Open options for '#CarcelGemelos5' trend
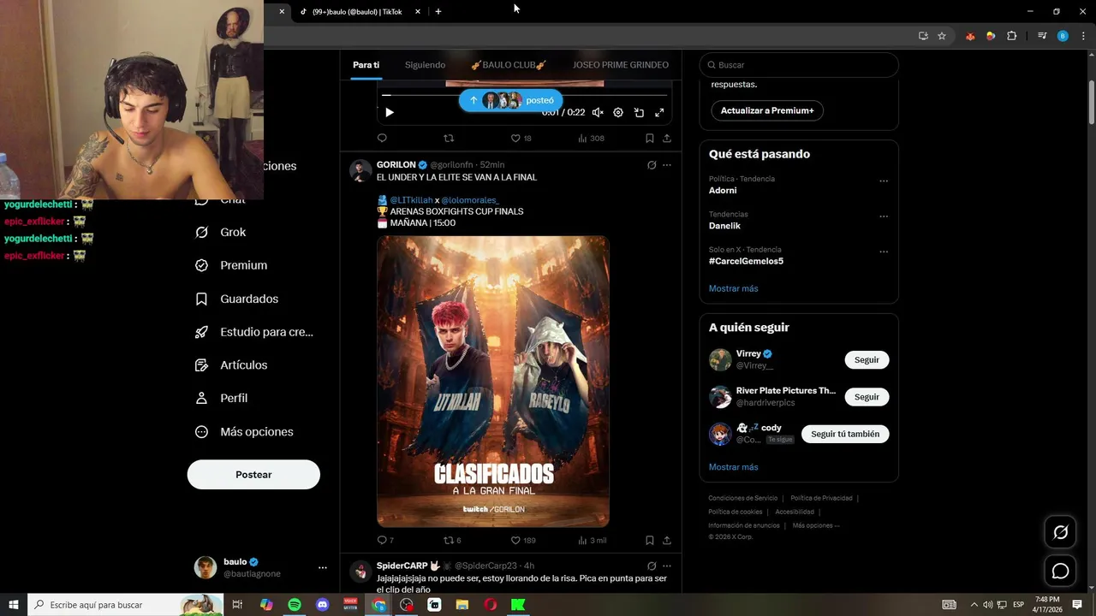 coord(884,252)
